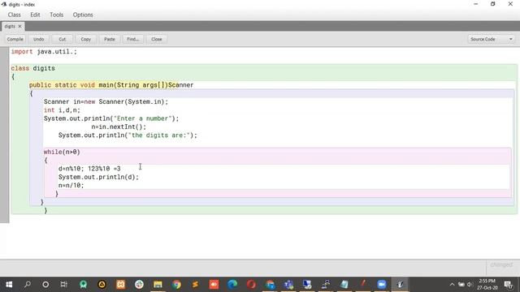Click the 'Scanner in=new Scanner(System.in);' line

[x=106, y=101]
